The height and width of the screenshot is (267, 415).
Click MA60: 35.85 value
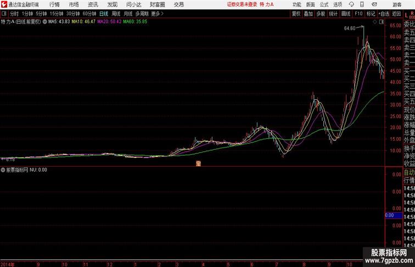[135, 22]
